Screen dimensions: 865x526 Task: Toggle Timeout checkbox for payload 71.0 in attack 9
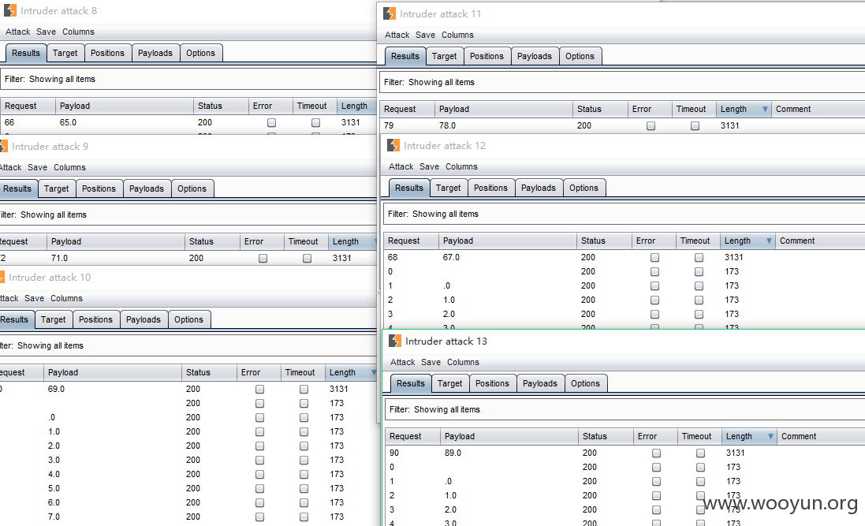pyautogui.click(x=308, y=259)
